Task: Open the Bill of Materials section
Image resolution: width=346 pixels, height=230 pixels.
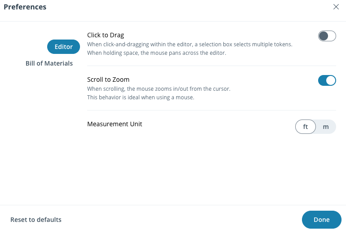Action: point(49,63)
